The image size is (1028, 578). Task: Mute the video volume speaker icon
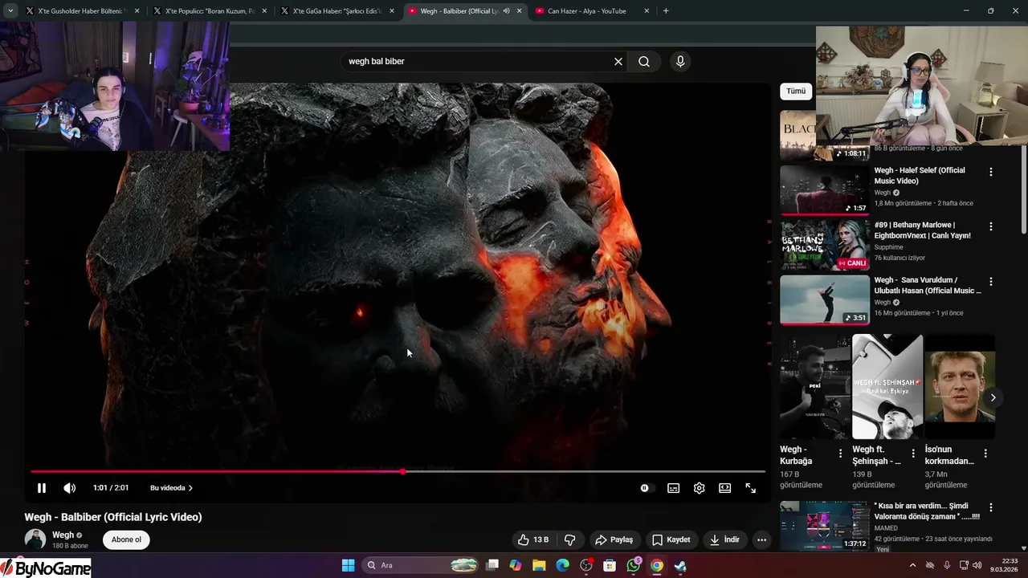[70, 488]
